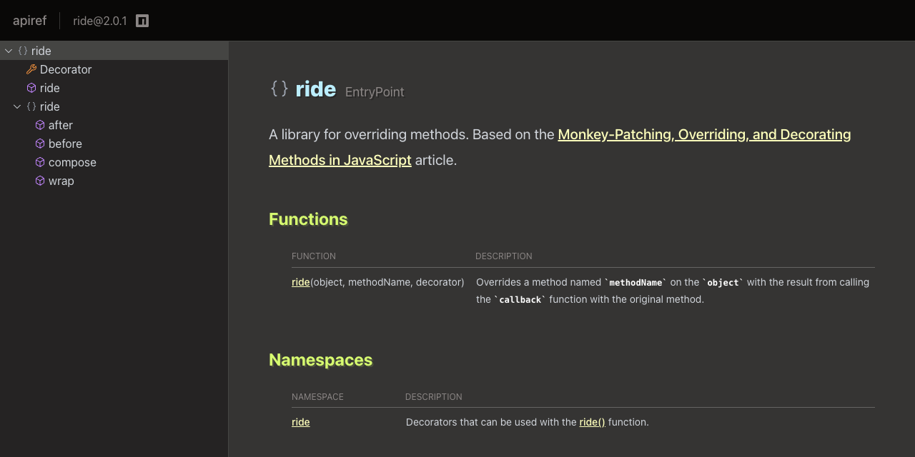
Task: Collapse the nested ride namespace node
Action: [x=17, y=106]
